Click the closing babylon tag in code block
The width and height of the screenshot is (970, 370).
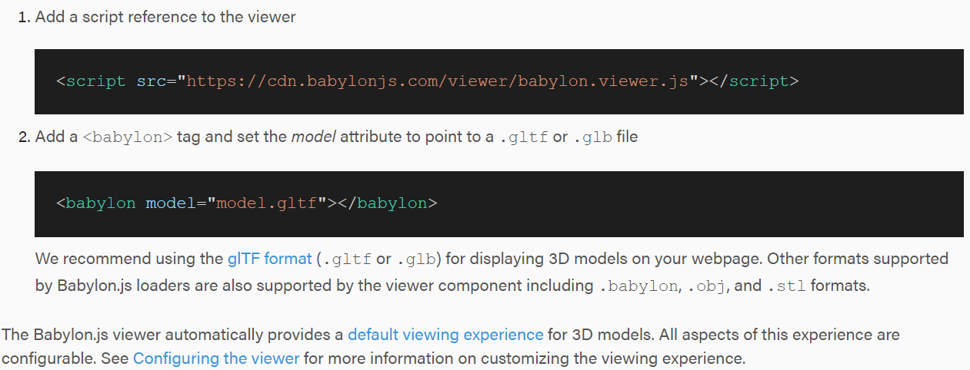[392, 203]
